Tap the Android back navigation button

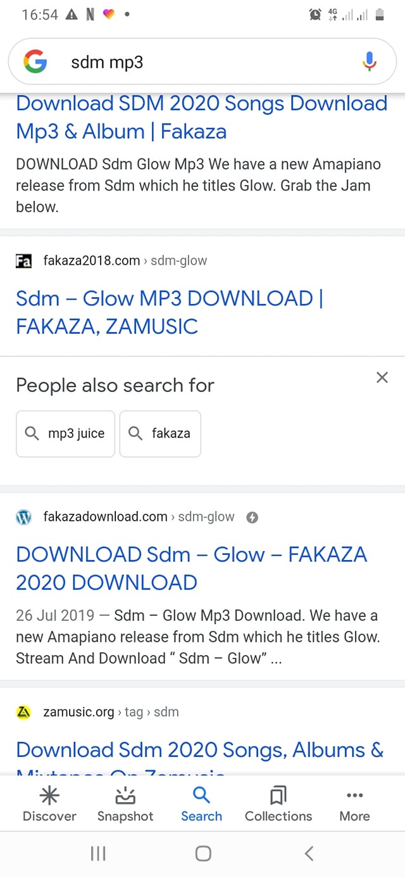tap(309, 853)
